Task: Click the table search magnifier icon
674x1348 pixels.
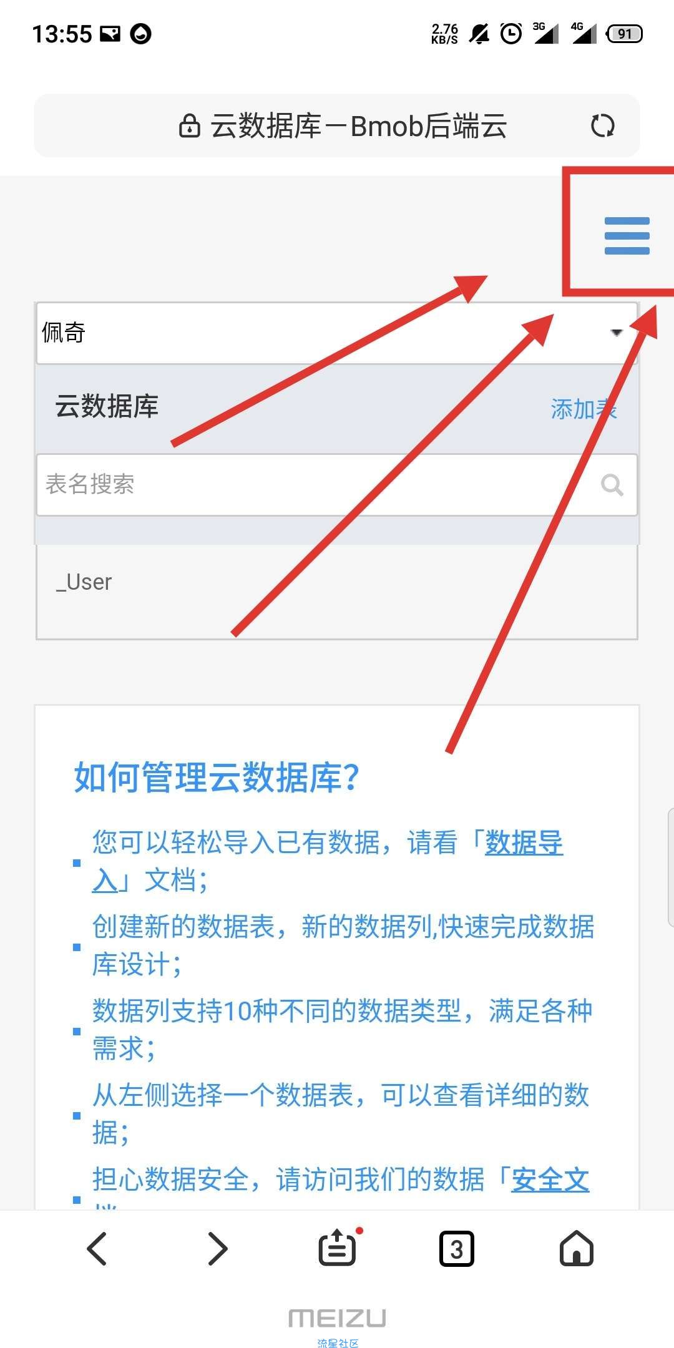Action: (612, 485)
